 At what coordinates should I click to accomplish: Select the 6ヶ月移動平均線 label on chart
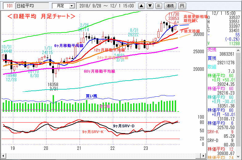68,45
